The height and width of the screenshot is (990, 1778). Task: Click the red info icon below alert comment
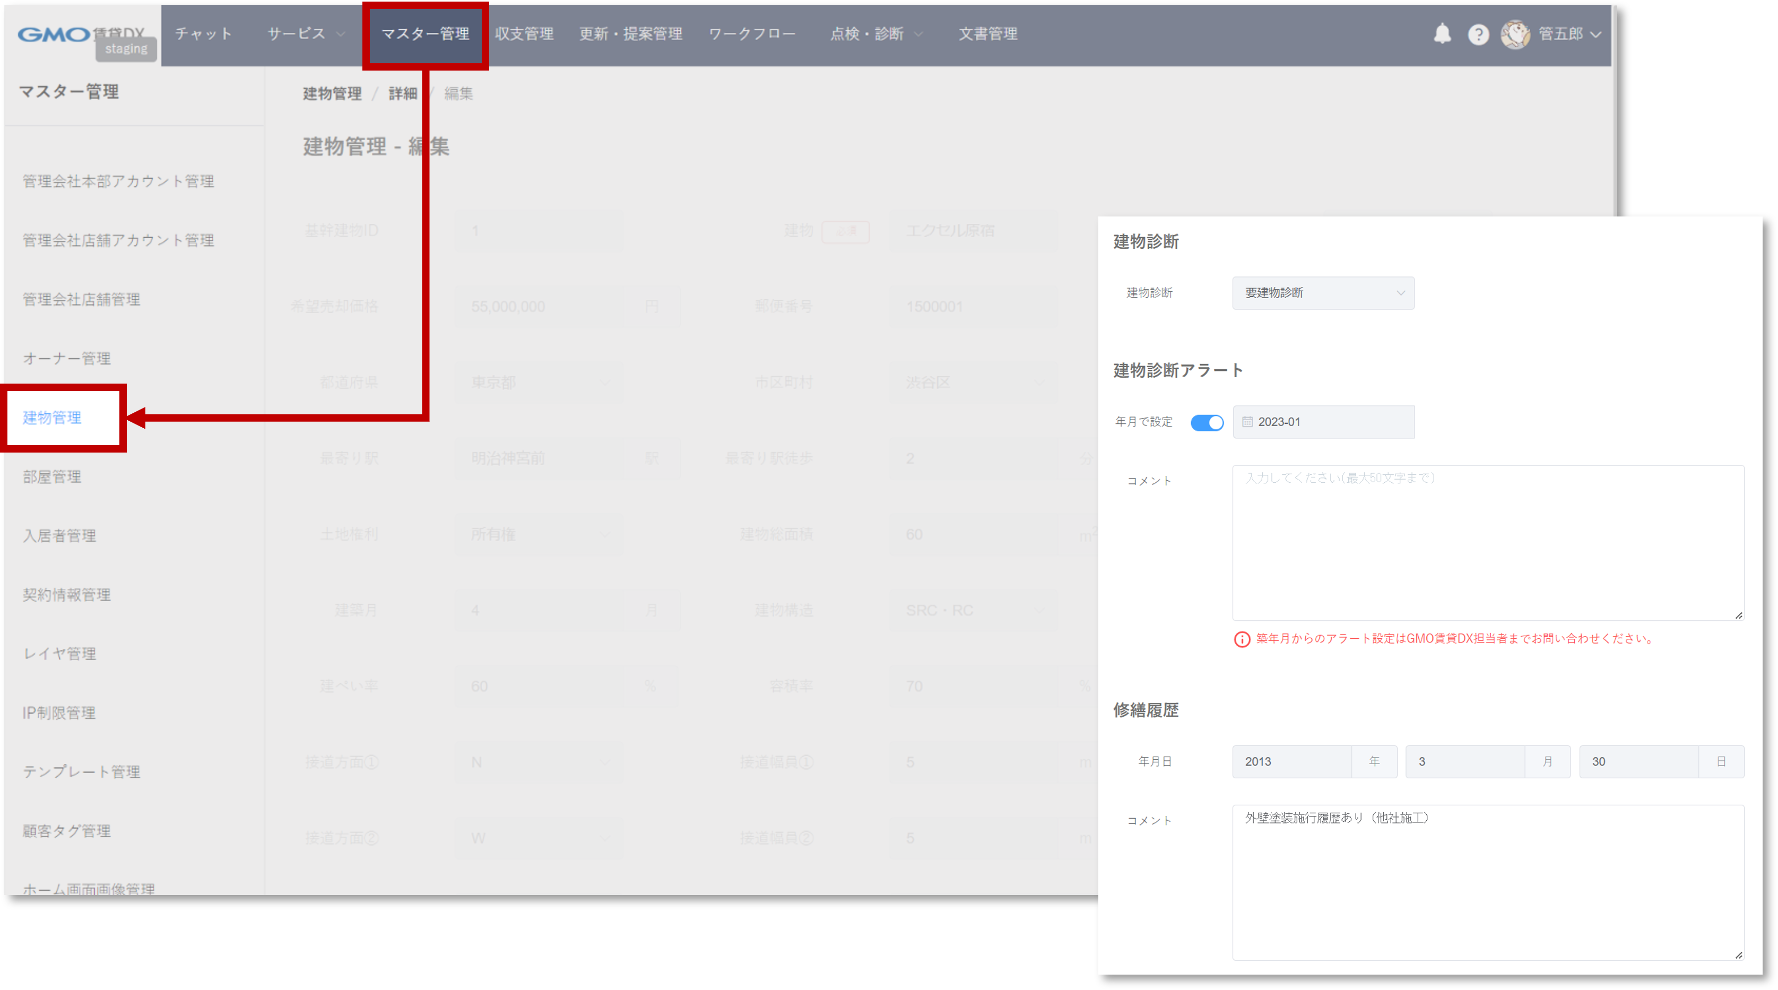[x=1242, y=639]
